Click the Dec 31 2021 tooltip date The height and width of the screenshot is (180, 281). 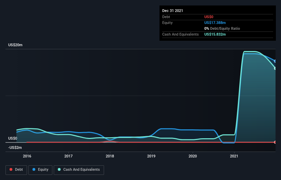pyautogui.click(x=173, y=11)
